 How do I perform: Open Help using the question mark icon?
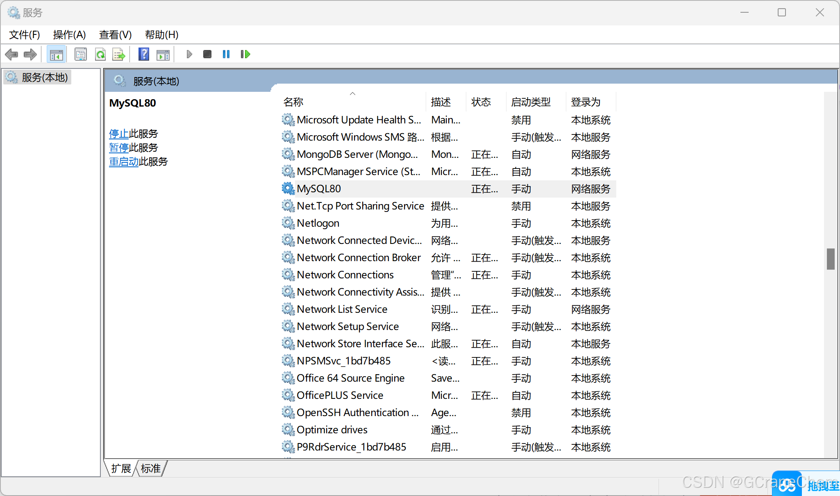pyautogui.click(x=144, y=54)
